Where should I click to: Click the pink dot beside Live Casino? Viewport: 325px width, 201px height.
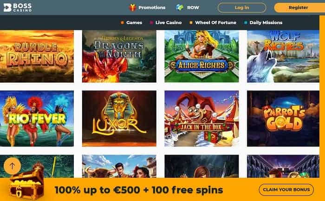coord(151,23)
